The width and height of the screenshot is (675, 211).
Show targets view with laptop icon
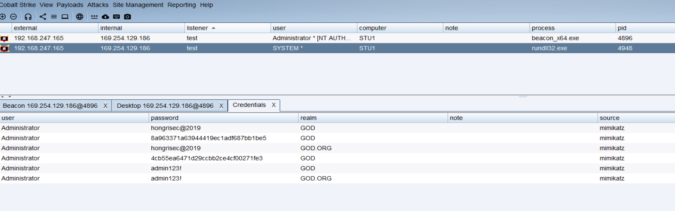(x=65, y=17)
